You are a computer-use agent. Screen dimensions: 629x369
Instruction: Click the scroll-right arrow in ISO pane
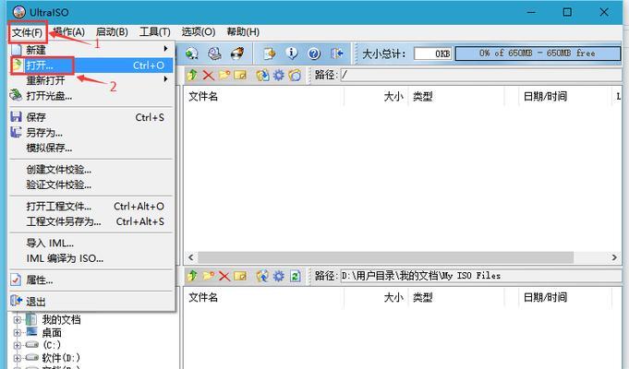coord(614,257)
